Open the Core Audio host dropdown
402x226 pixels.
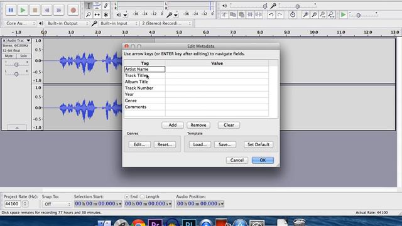pos(20,23)
